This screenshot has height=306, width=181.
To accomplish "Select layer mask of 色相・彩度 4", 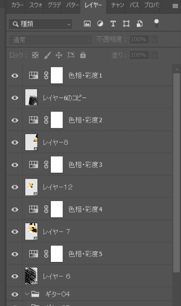I will 57,209.
